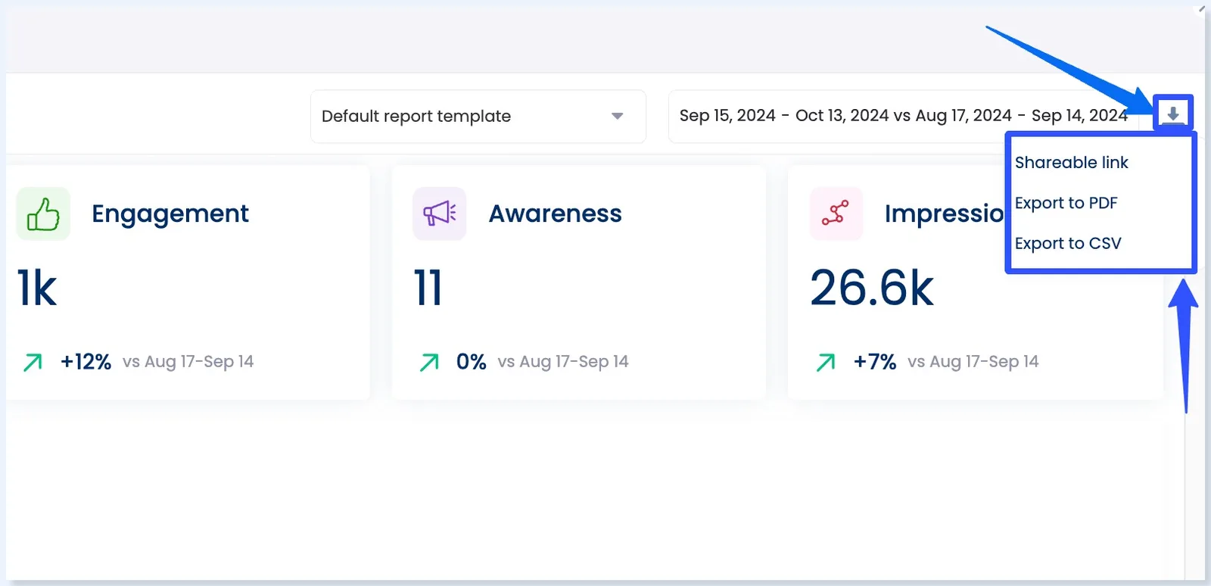Click the 1k engagement value
The height and width of the screenshot is (586, 1211).
click(x=37, y=288)
